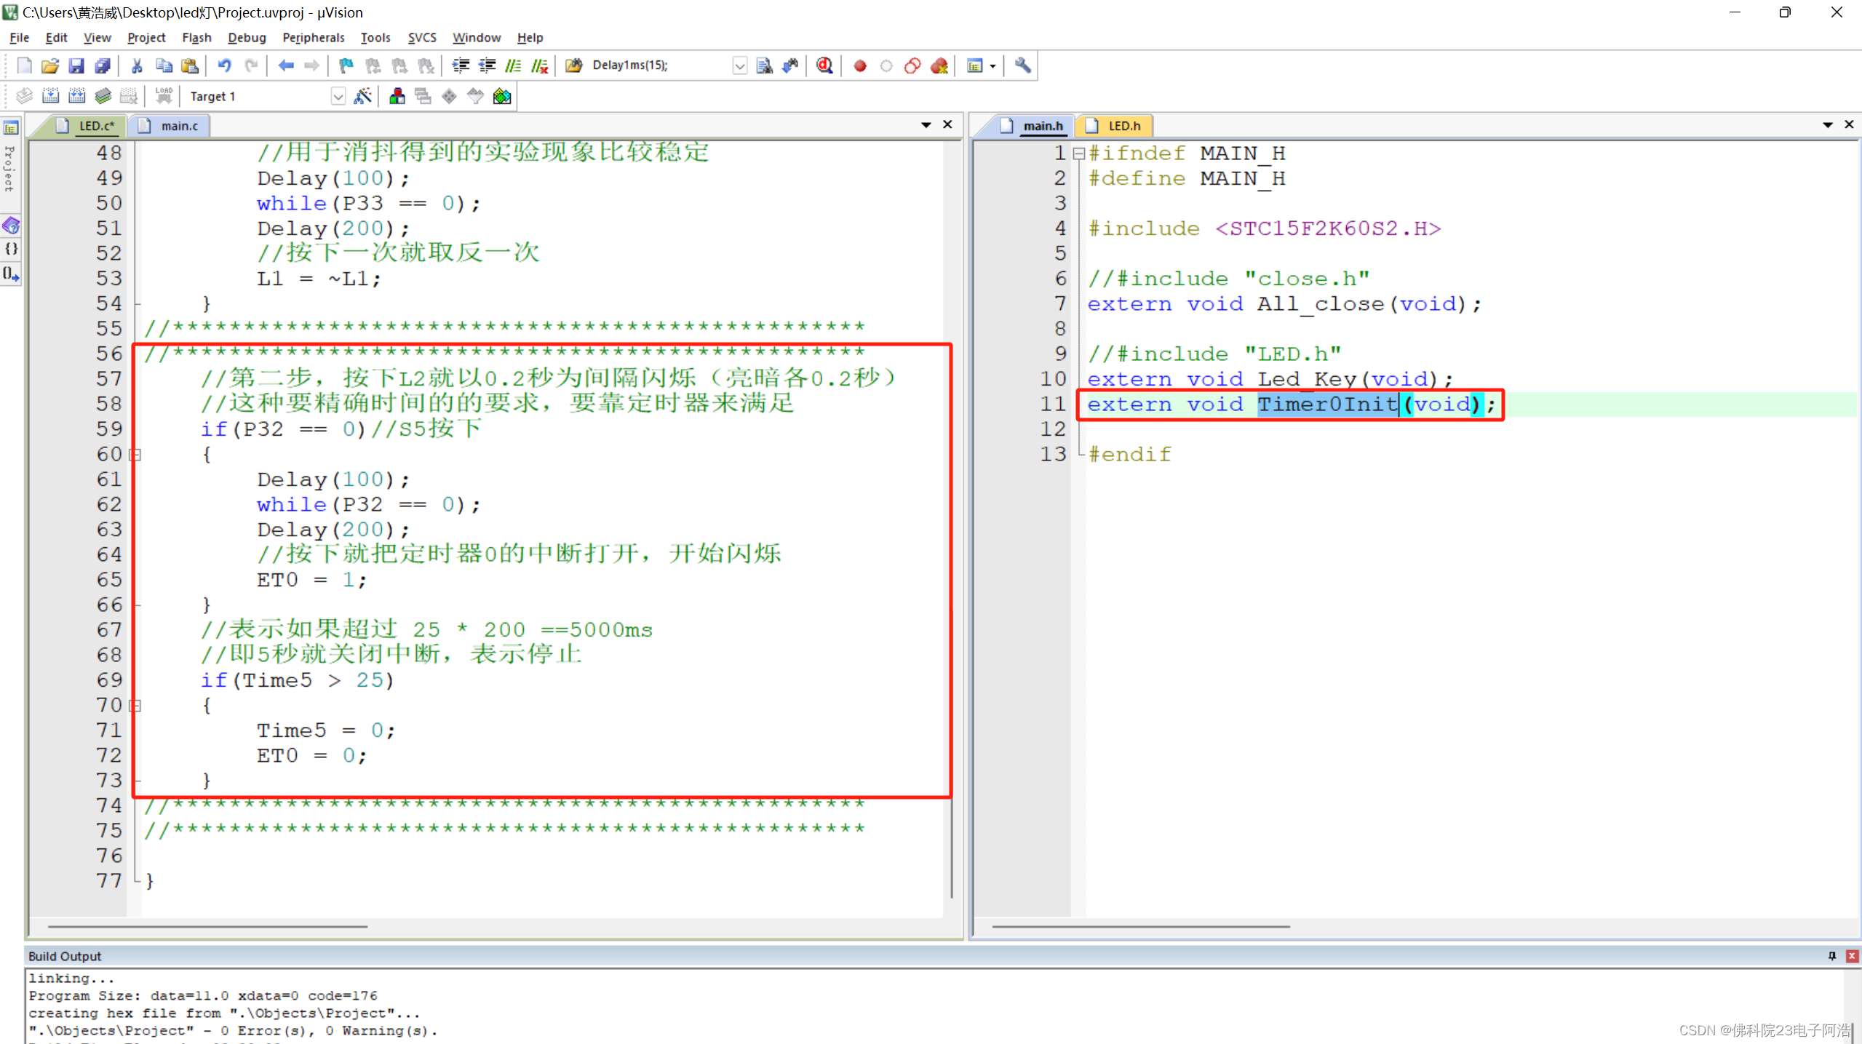
Task: Click the Toggle bookmark flag icon
Action: point(346,65)
